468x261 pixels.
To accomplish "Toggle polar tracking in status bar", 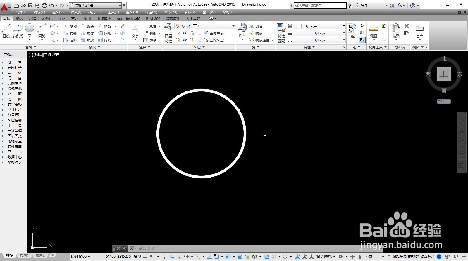I will pyautogui.click(x=186, y=256).
